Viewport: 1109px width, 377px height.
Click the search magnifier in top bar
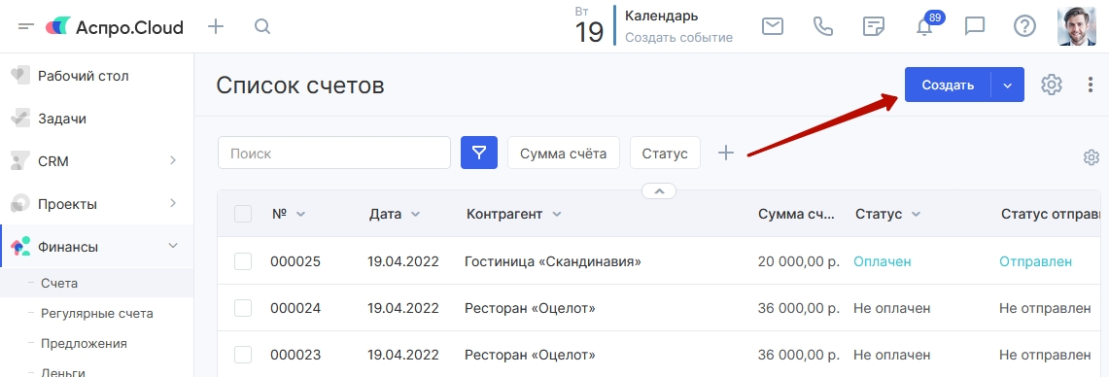(262, 27)
